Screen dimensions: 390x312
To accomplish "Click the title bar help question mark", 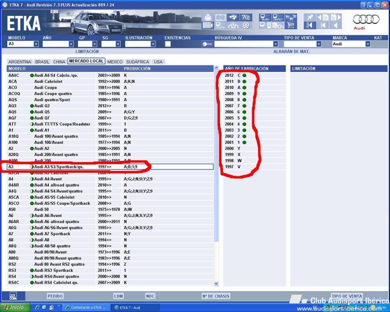I will (364, 5).
